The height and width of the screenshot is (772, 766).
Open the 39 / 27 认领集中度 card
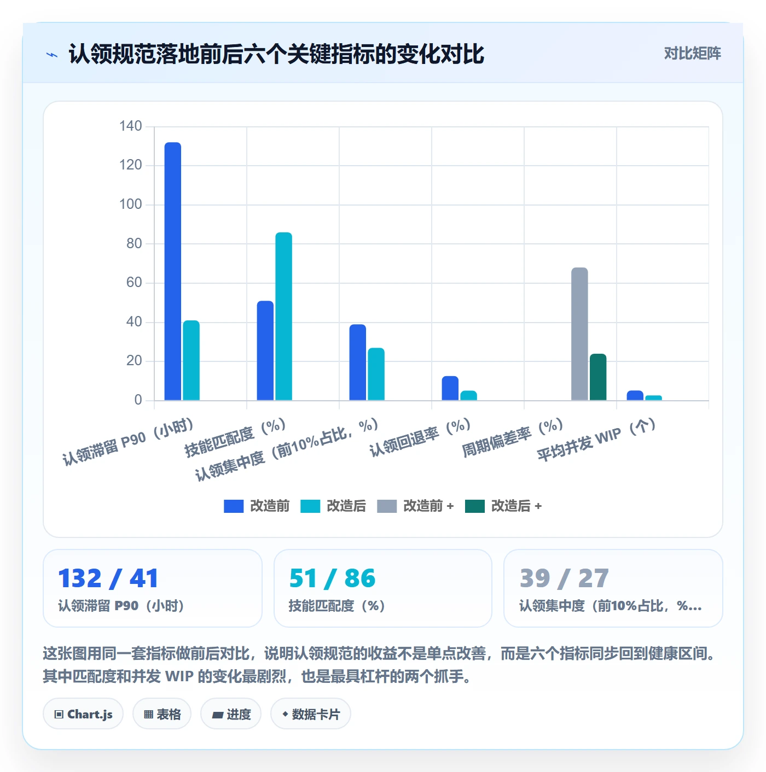tap(613, 588)
